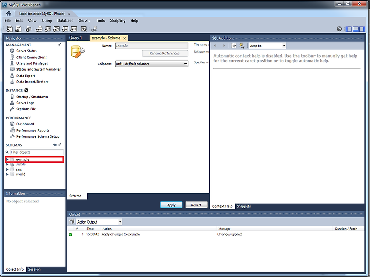Click the schema Name input field
The width and height of the screenshot is (370, 277).
(x=152, y=46)
